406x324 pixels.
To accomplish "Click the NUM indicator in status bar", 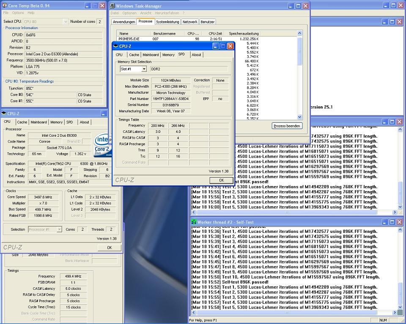I will pyautogui.click(x=383, y=320).
